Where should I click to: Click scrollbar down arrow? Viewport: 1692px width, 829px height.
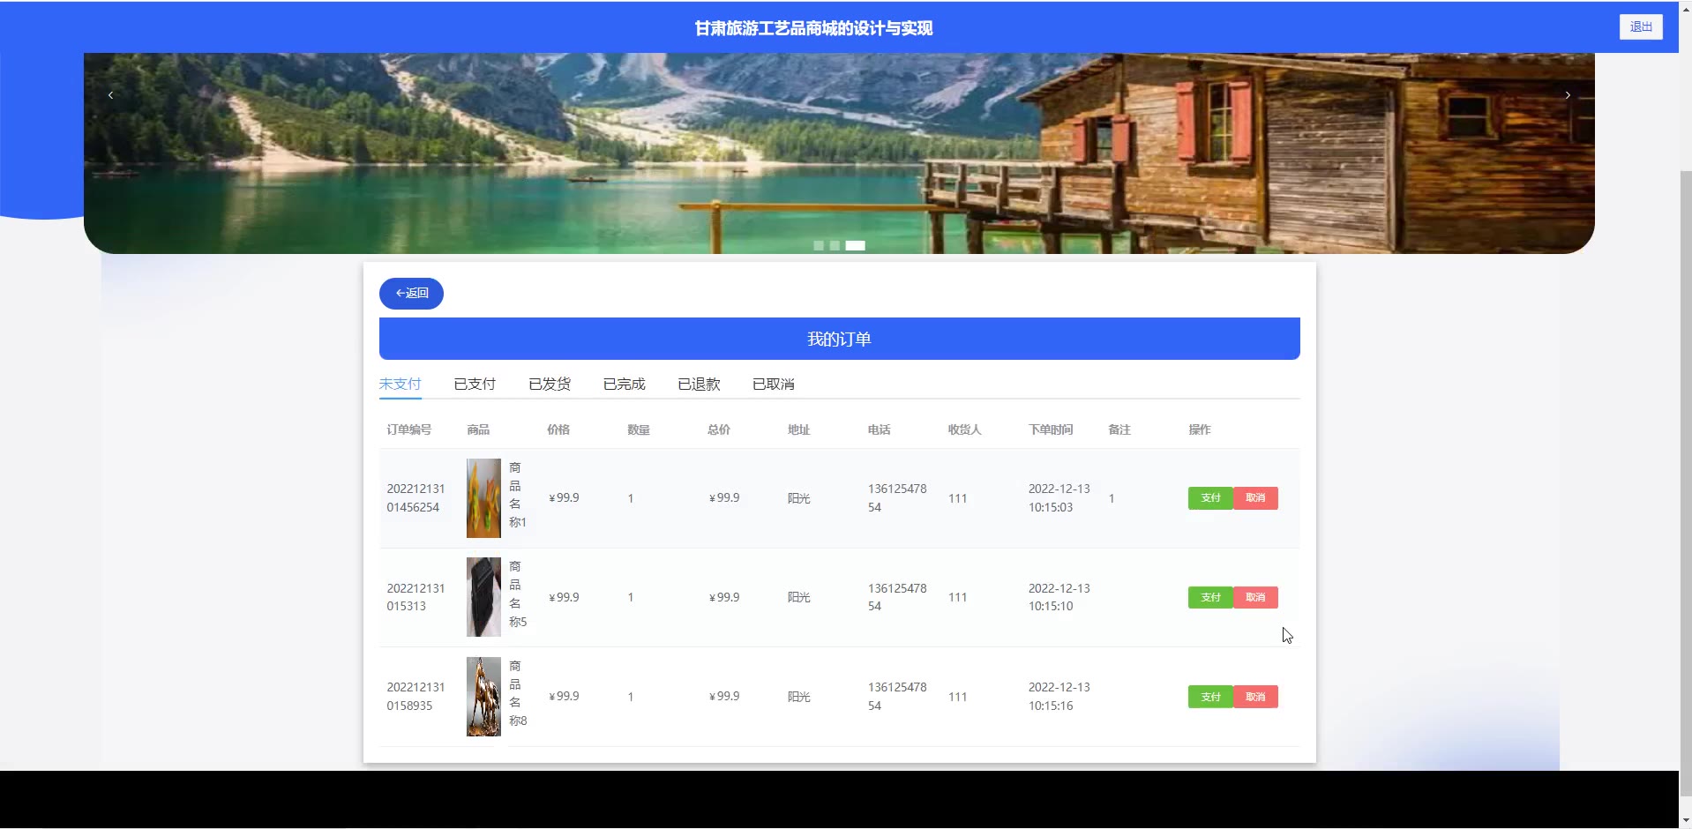[x=1686, y=821]
